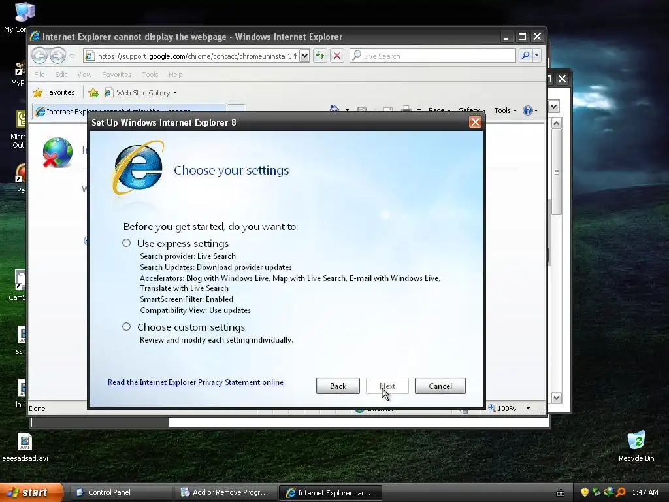Viewport: 669px width, 502px height.
Task: Click the vertical scrollbar down arrow
Action: (x=556, y=398)
